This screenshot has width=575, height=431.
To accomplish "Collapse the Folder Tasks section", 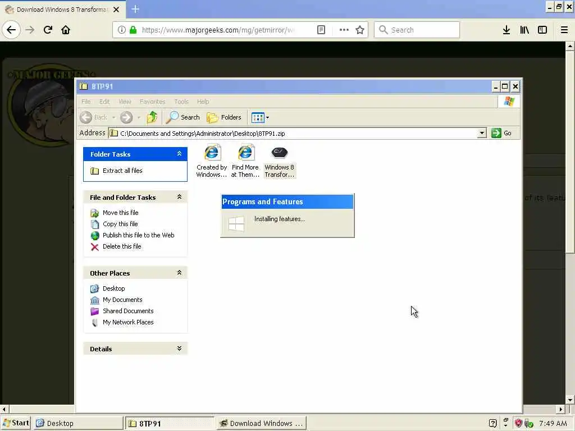I will pos(179,154).
